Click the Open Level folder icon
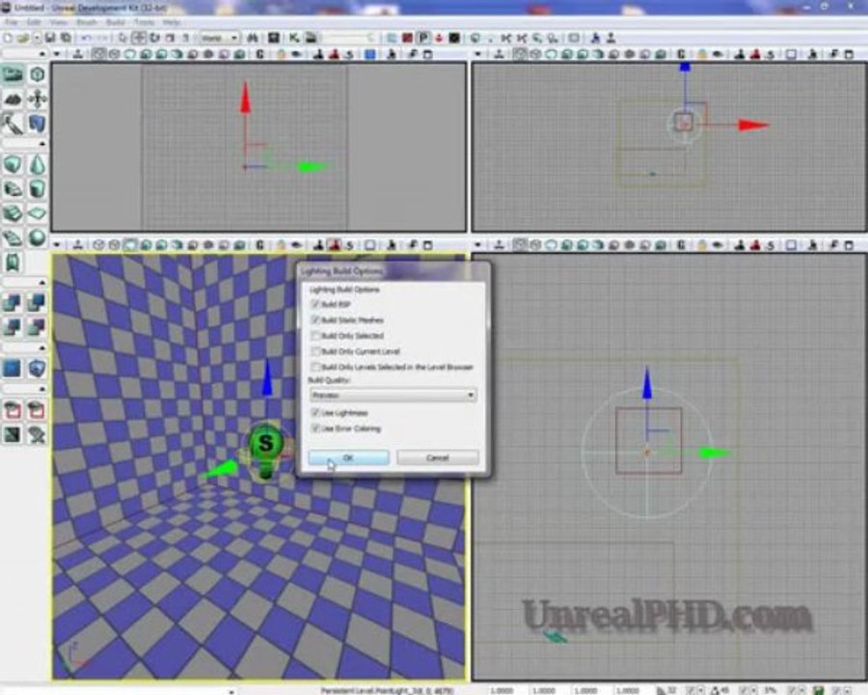 23,38
